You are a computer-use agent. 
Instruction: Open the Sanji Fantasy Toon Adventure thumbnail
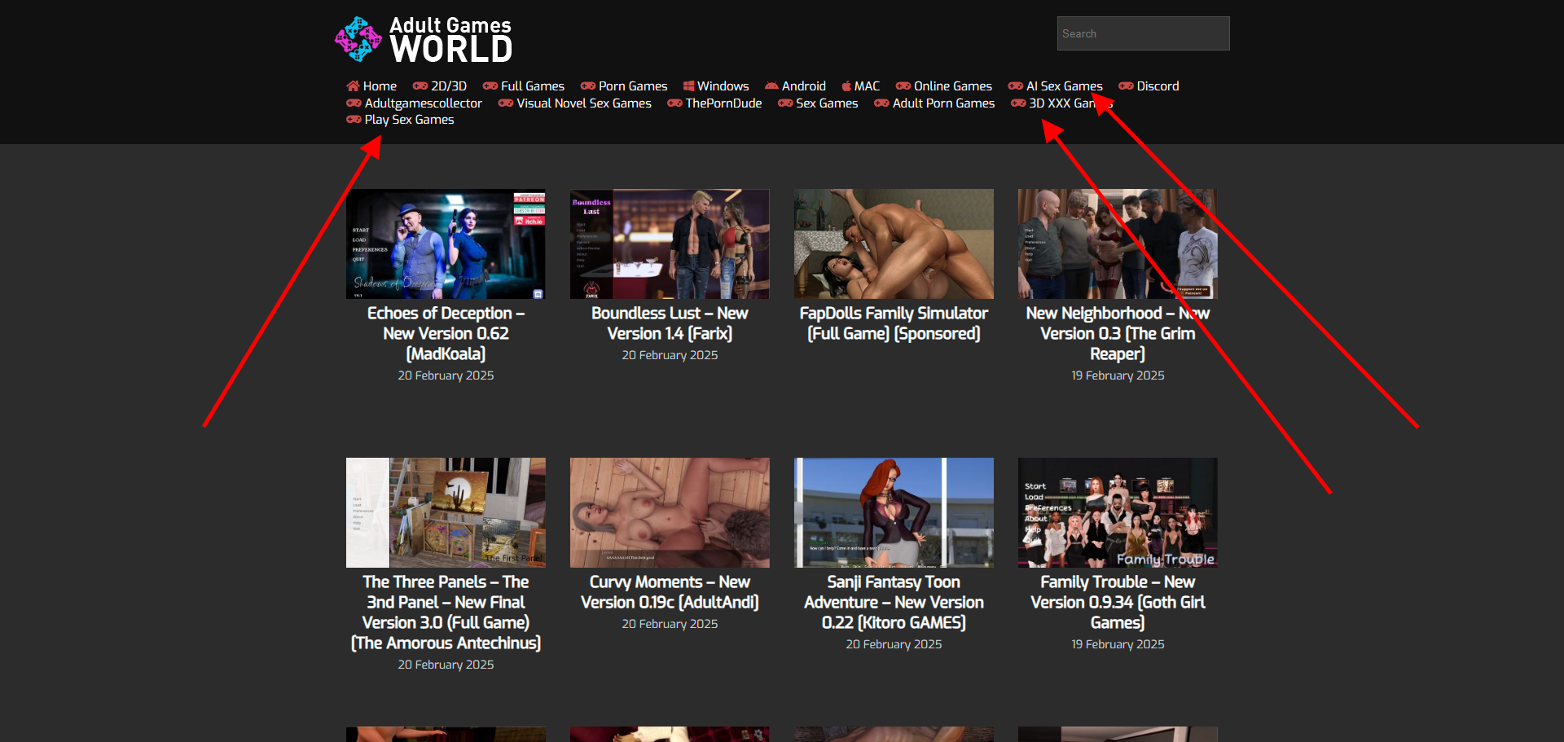(894, 512)
